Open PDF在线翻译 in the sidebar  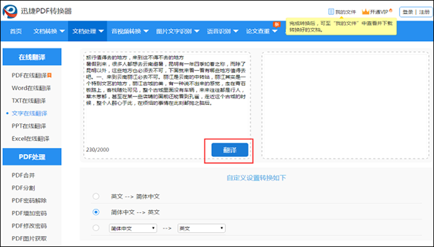pyautogui.click(x=29, y=75)
